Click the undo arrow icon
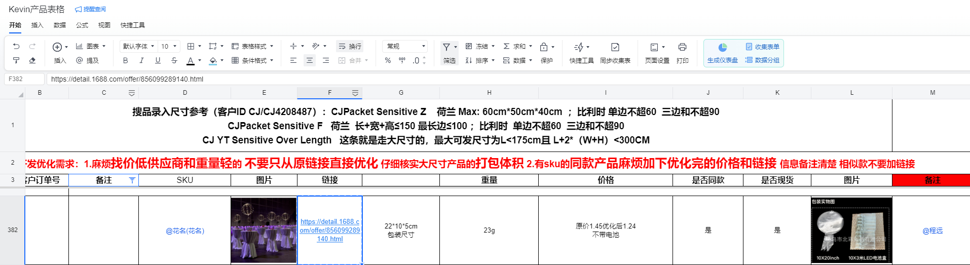Viewport: 970px width, 265px height. pyautogui.click(x=16, y=46)
